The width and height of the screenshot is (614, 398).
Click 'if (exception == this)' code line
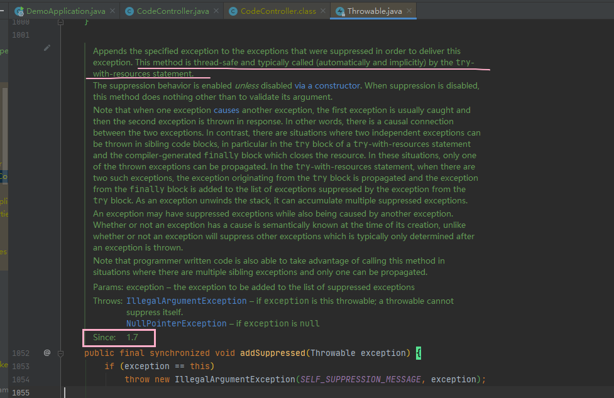(160, 367)
